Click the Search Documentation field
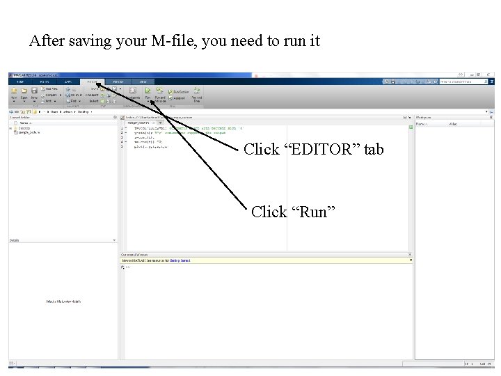The height and width of the screenshot is (376, 501). (x=463, y=82)
